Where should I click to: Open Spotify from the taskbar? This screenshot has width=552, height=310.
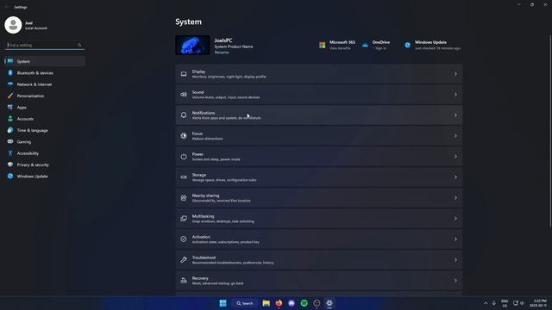(304, 303)
